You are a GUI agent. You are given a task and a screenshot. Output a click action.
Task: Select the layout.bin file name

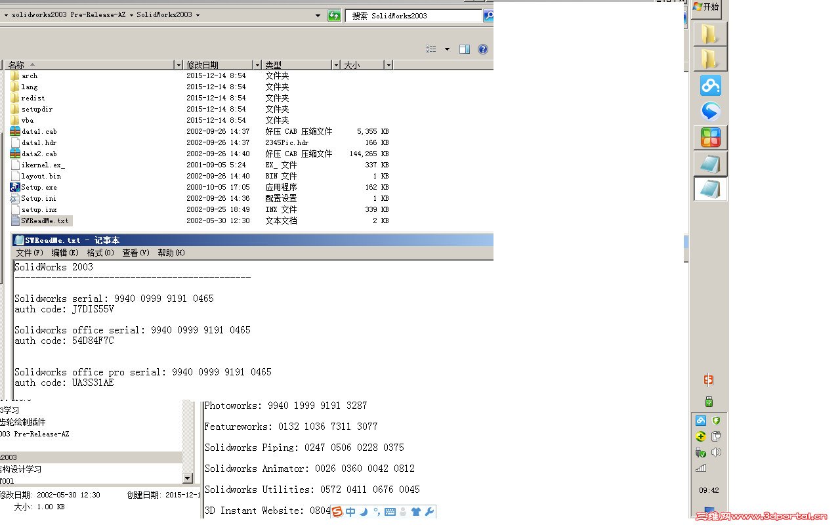point(41,176)
